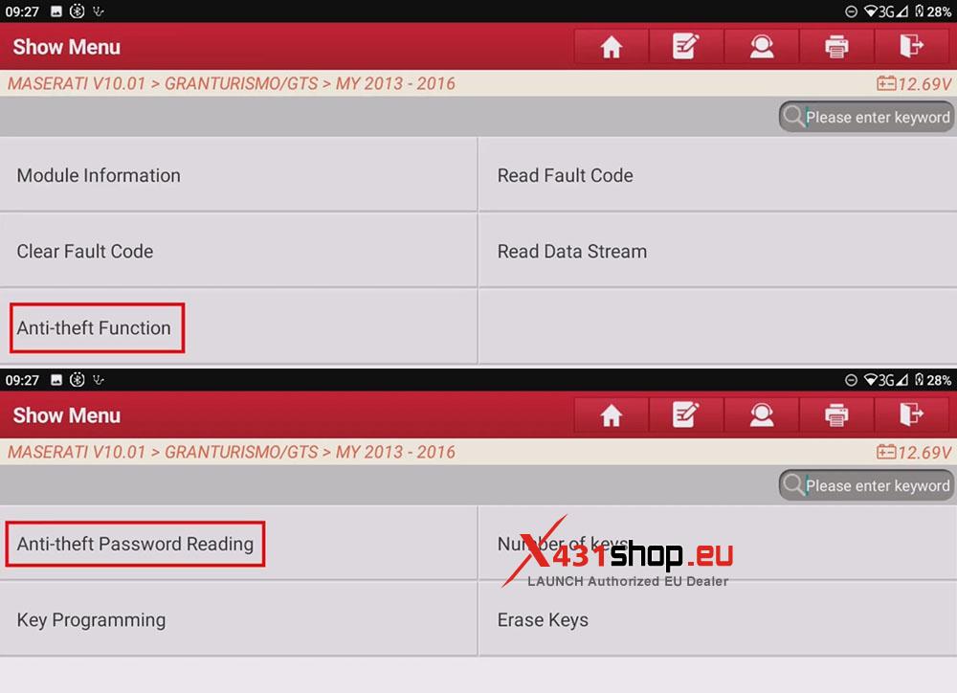Tap the MASERATI V10.01 breadcrumb in the top screen
957x693 pixels.
[x=77, y=83]
